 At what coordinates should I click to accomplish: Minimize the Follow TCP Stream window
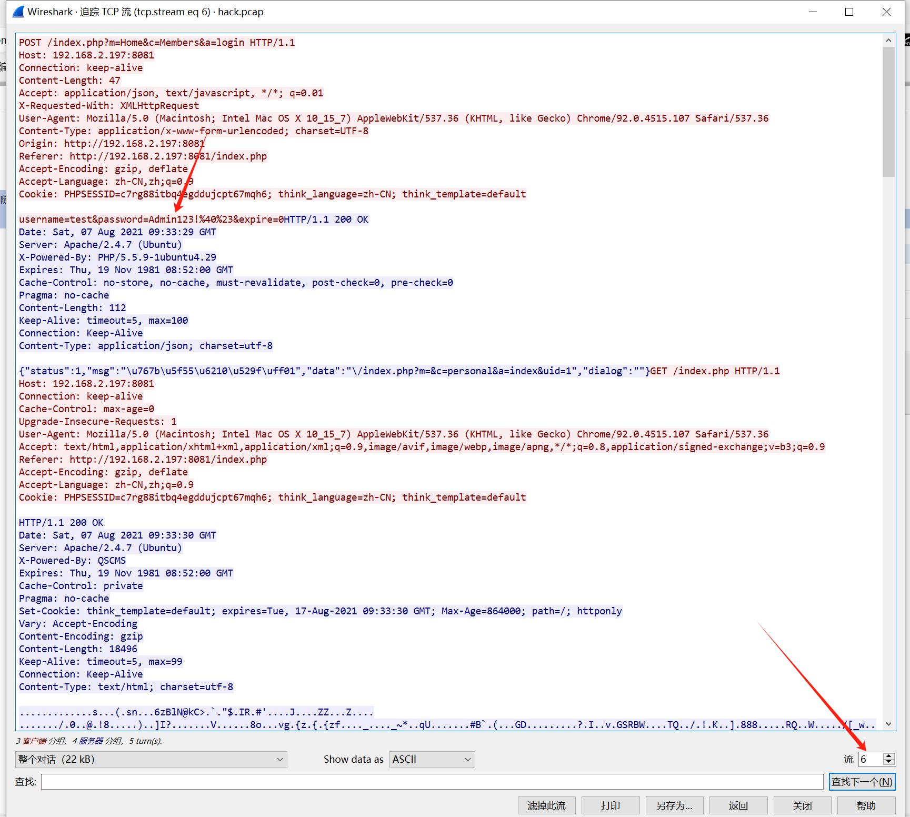(813, 12)
